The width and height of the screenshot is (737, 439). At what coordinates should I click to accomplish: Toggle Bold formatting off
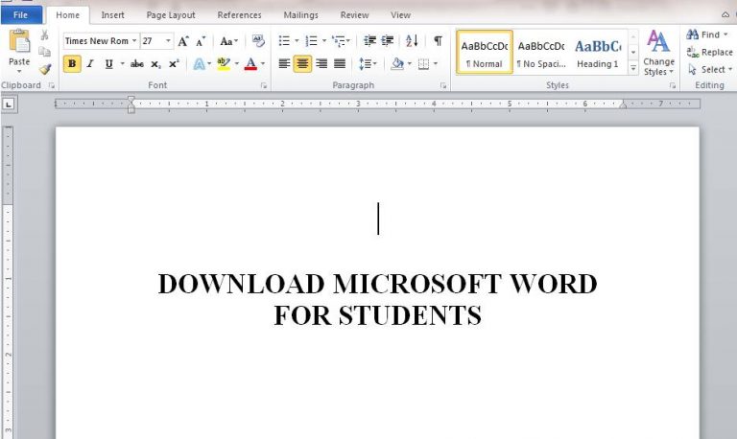[72, 64]
